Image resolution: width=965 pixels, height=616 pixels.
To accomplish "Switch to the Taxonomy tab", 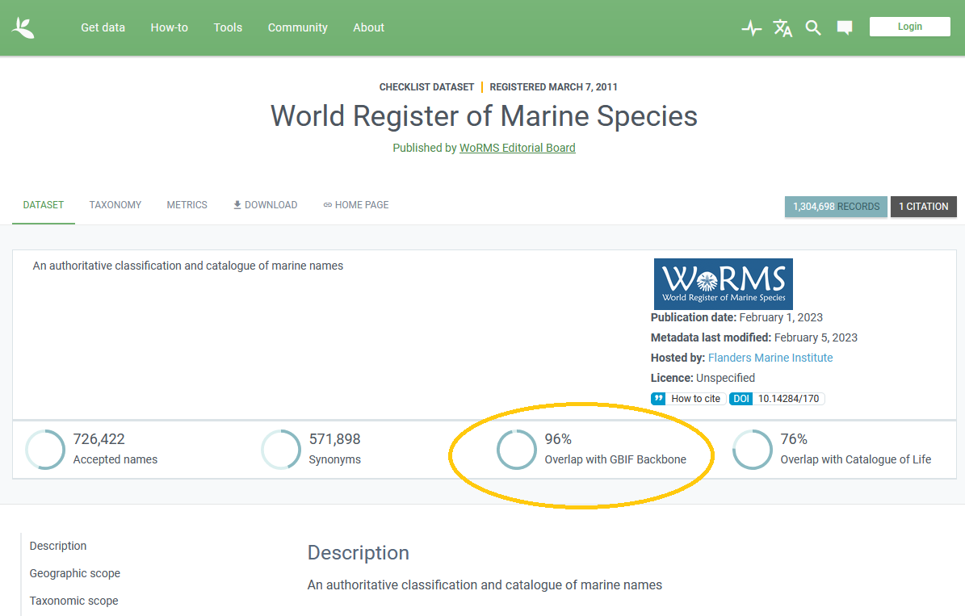I will [x=115, y=205].
